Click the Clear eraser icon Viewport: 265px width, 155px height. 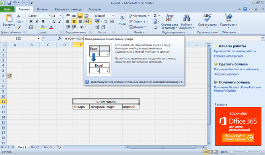(155, 27)
